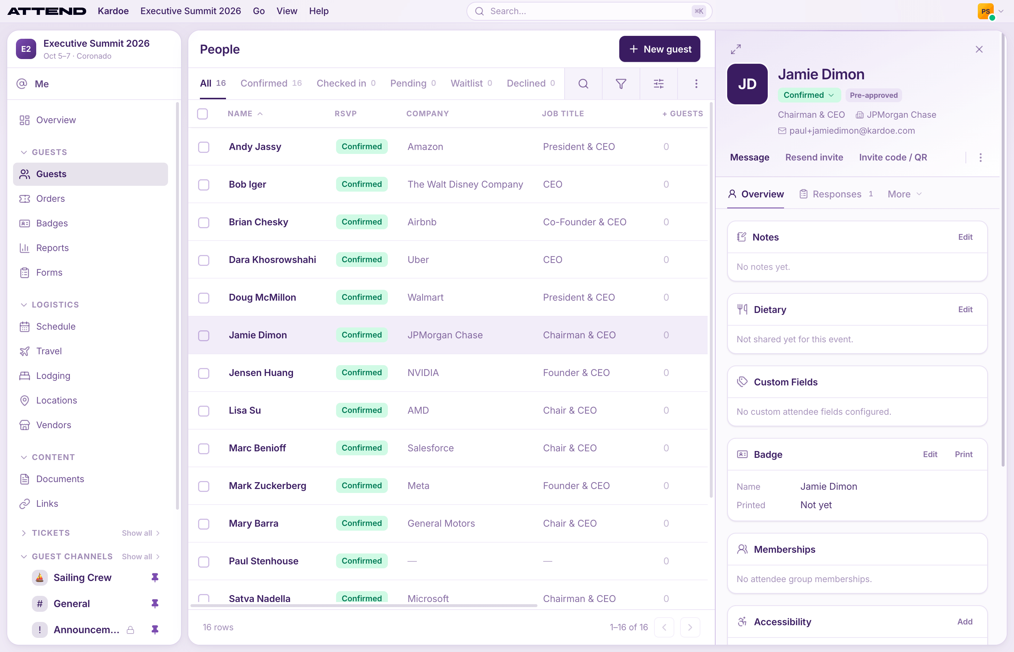Check the Brian Chesky row checkbox
Viewport: 1014px width, 652px height.
pos(204,222)
